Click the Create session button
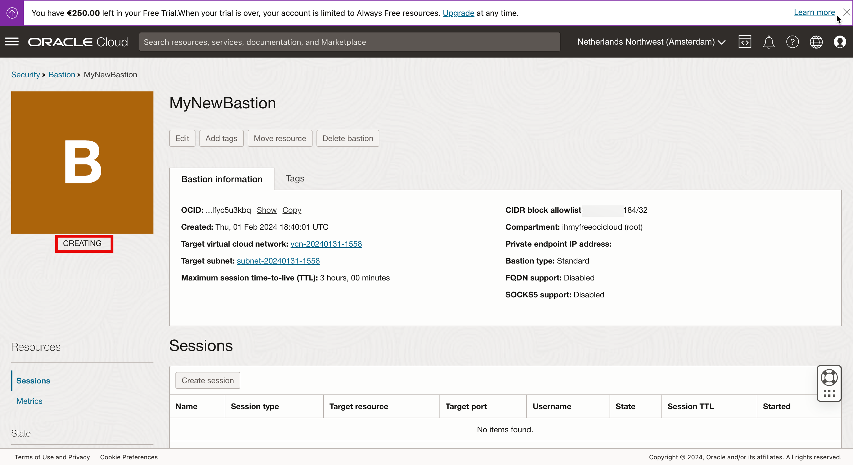Screen dimensions: 853x465 (207, 380)
